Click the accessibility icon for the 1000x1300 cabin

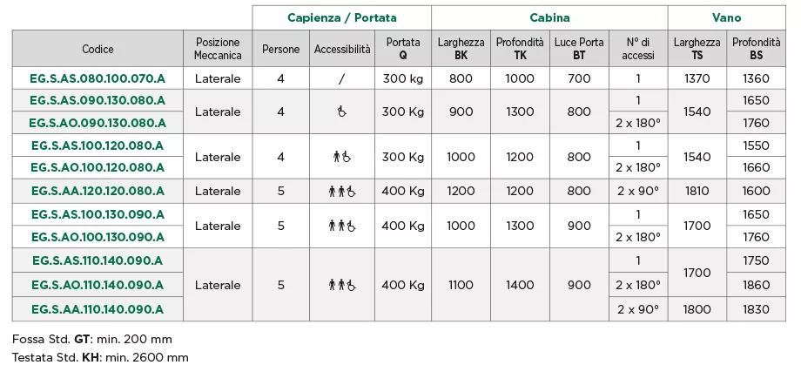(x=342, y=226)
